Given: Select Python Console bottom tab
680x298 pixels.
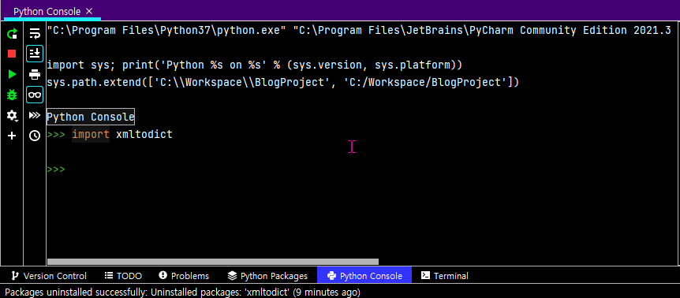Looking at the screenshot, I should (364, 275).
